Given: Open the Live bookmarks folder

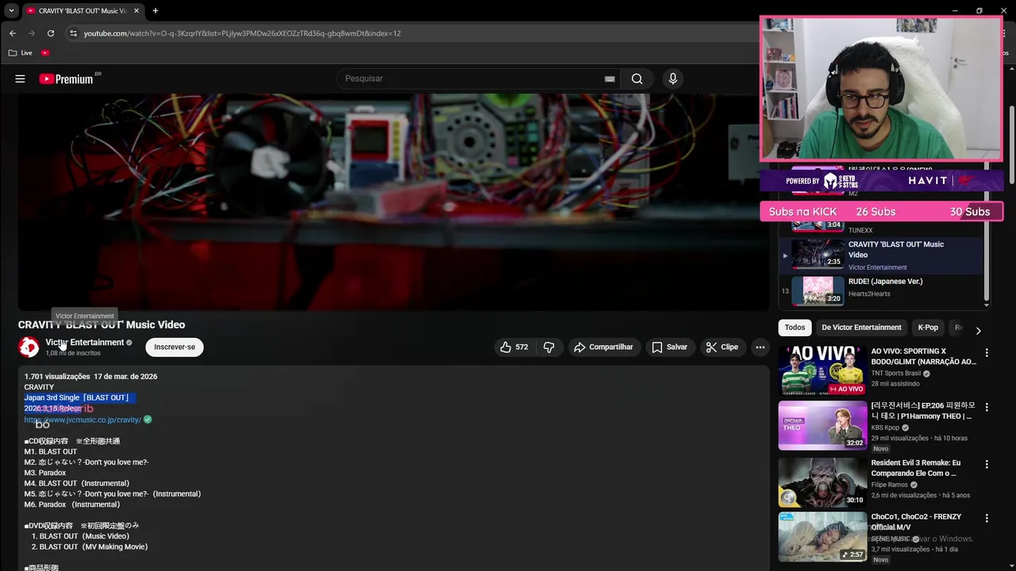Looking at the screenshot, I should tap(21, 53).
